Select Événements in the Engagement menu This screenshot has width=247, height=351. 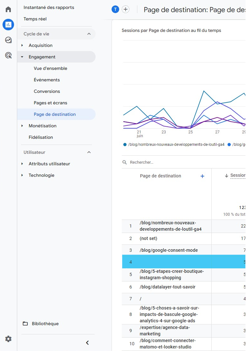(46, 80)
